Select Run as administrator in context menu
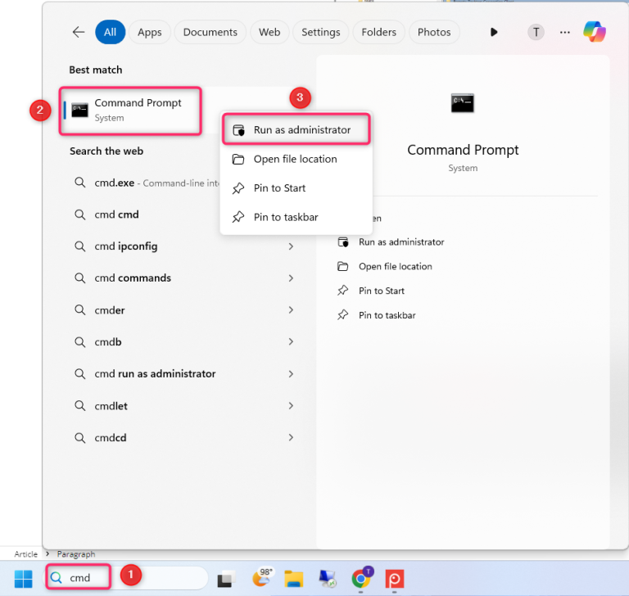 tap(301, 130)
